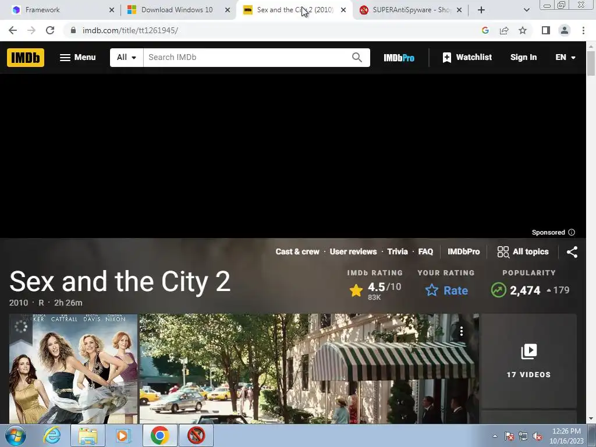596x447 pixels.
Task: Click scrollbar down arrow
Action: pos(591,419)
